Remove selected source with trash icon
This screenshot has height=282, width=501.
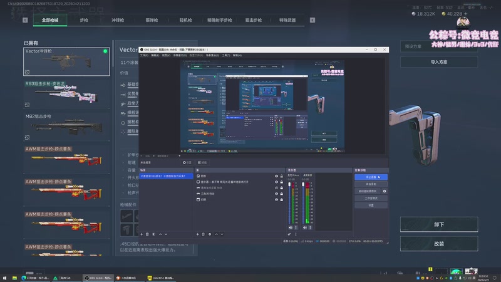click(203, 234)
